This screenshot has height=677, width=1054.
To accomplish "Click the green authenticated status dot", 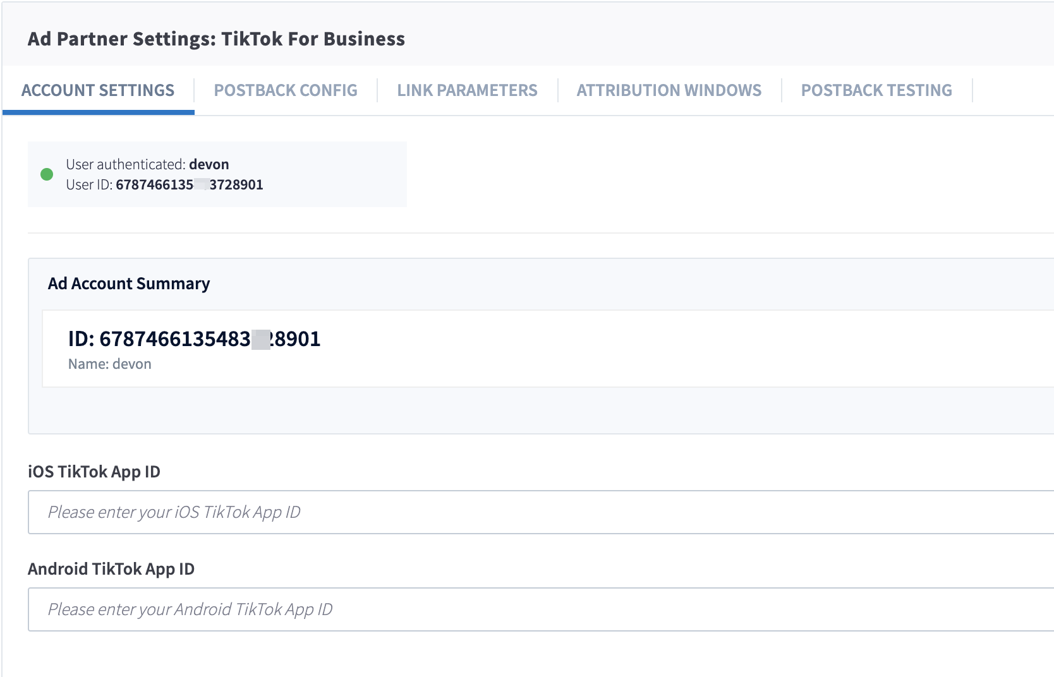I will coord(47,174).
